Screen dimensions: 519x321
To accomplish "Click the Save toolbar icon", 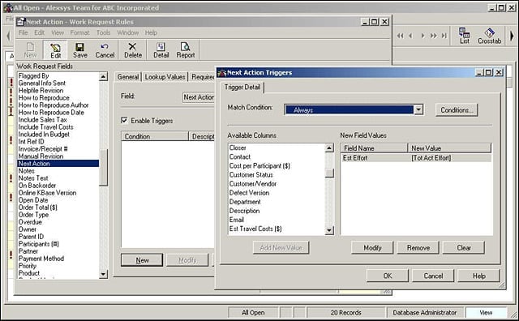I will pyautogui.click(x=80, y=50).
